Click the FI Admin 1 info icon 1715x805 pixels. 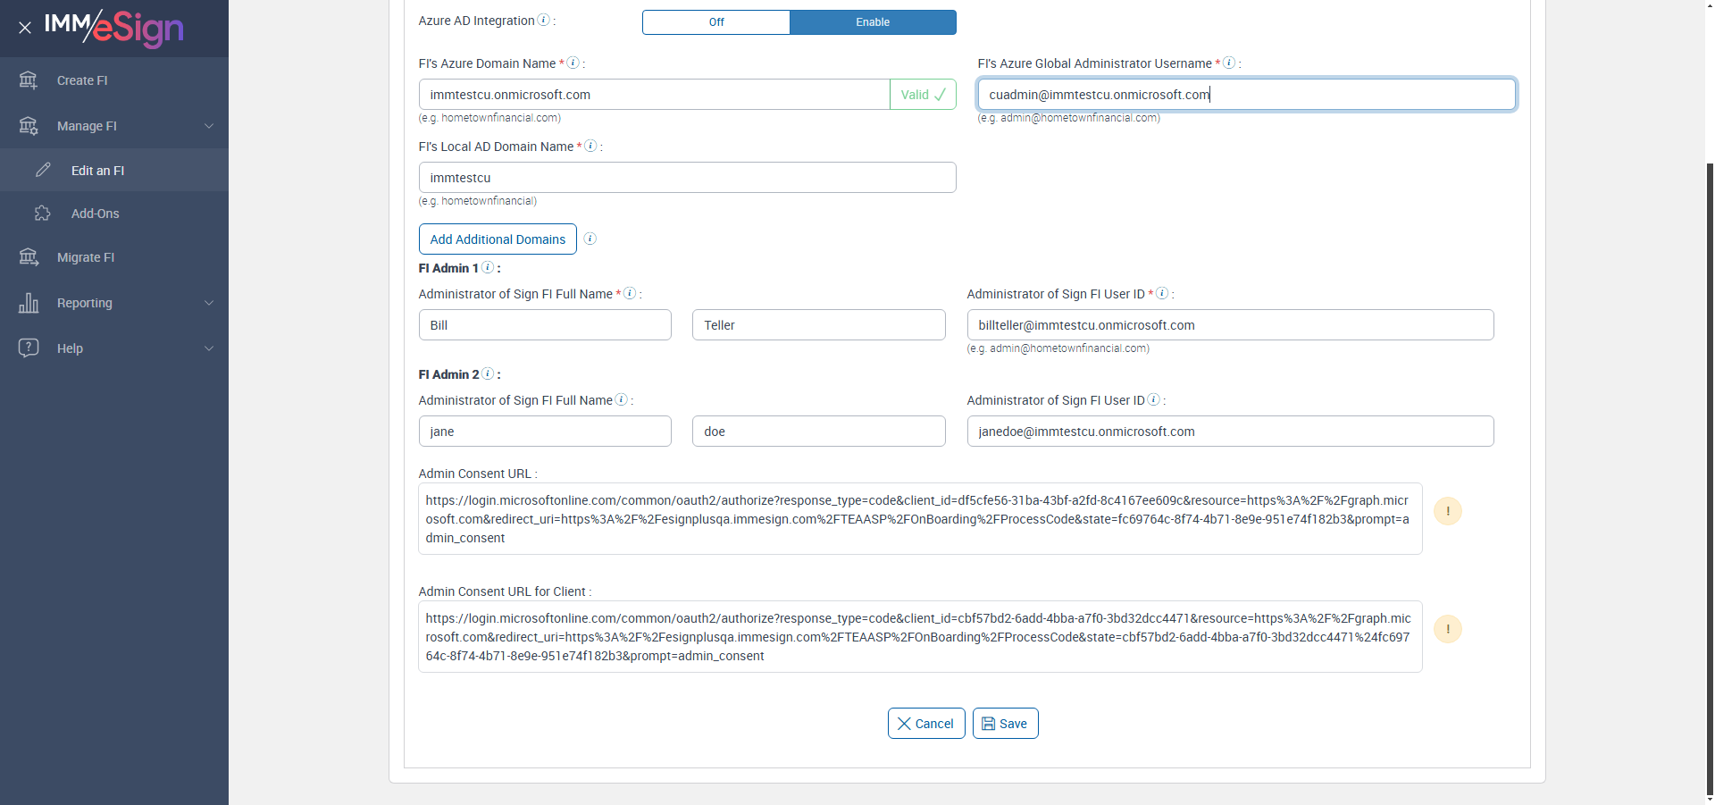pyautogui.click(x=488, y=268)
